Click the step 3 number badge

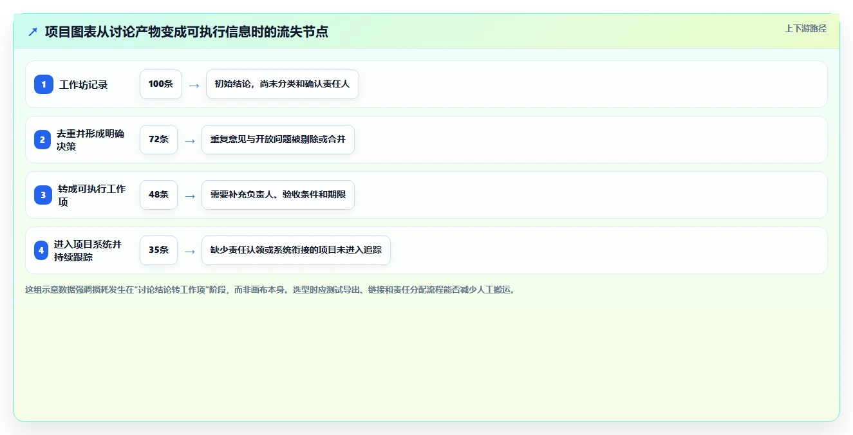tap(43, 195)
